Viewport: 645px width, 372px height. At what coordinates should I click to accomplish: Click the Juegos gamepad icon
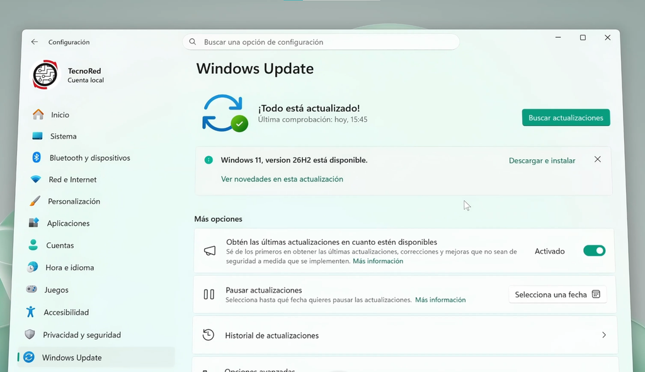[31, 290]
